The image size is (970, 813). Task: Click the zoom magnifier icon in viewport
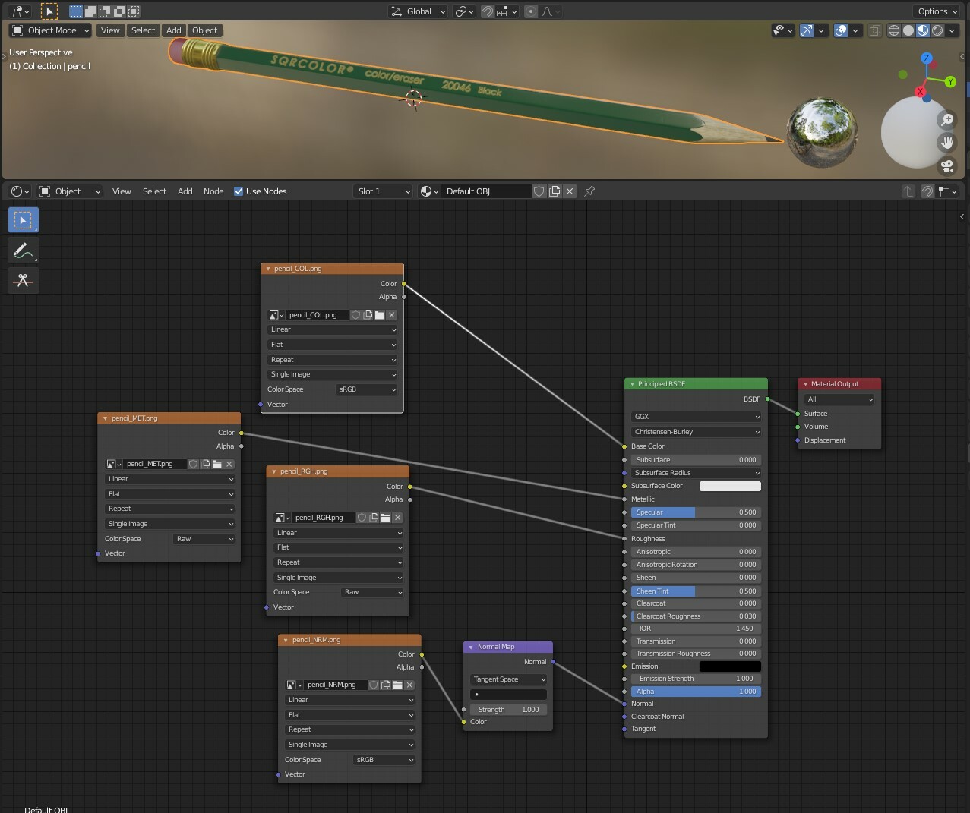click(946, 120)
